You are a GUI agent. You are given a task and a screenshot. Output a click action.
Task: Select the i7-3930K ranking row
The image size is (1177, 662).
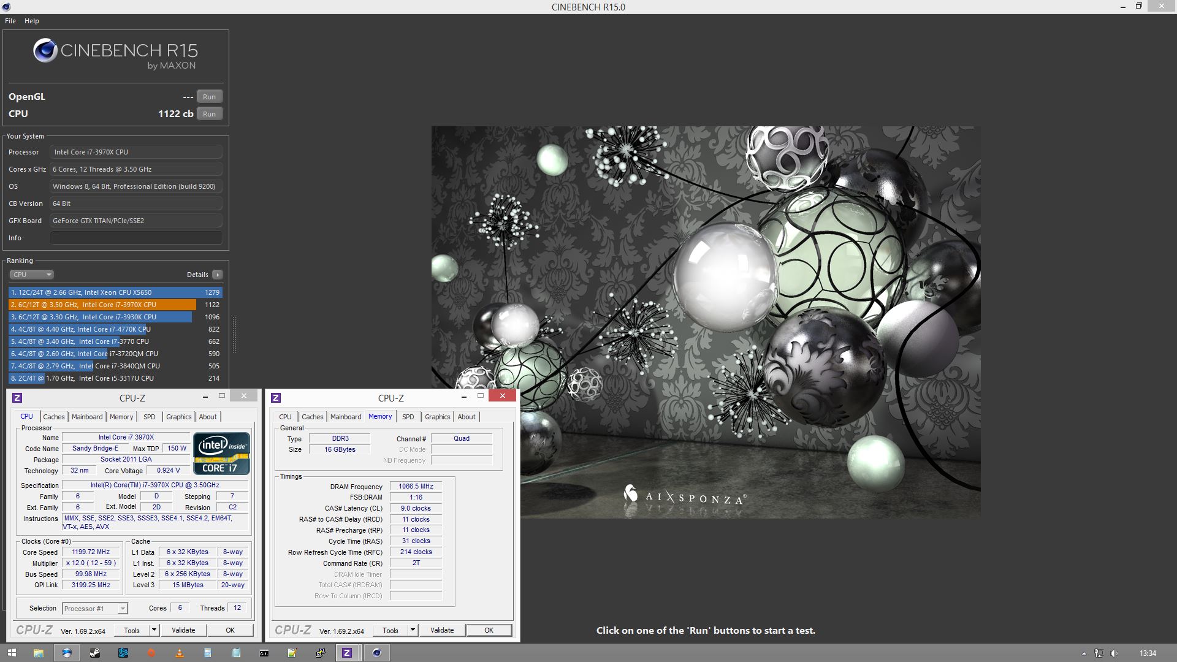click(x=115, y=317)
